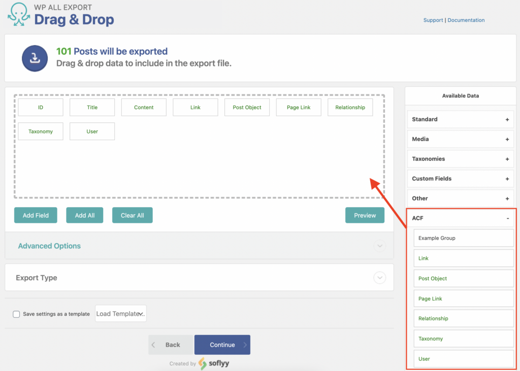Click the Soflyy logo at the bottom
The width and height of the screenshot is (520, 371).
[213, 364]
